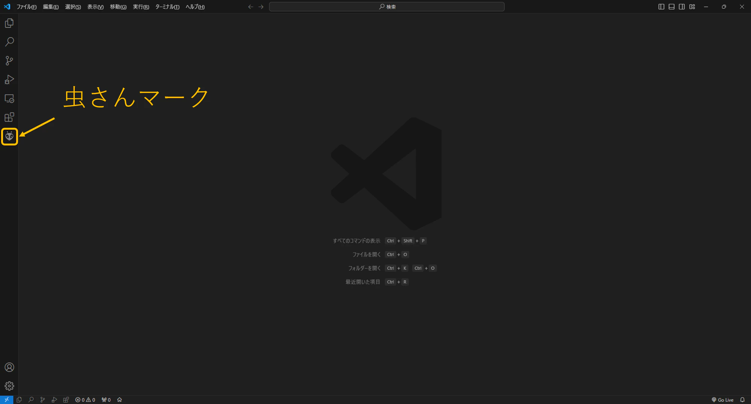Open the Explorer view in activity bar
Screen dimensions: 751x404
click(9, 23)
